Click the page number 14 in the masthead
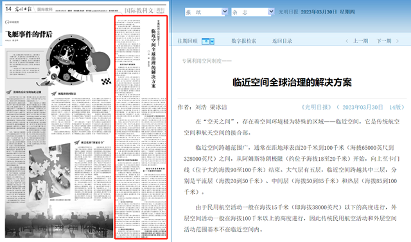The width and height of the screenshot is (411, 242). (8, 9)
